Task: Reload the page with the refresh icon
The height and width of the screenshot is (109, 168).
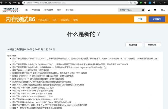Action: tap(10, 2)
